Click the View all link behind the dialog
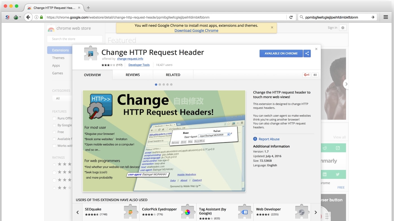 339,137
